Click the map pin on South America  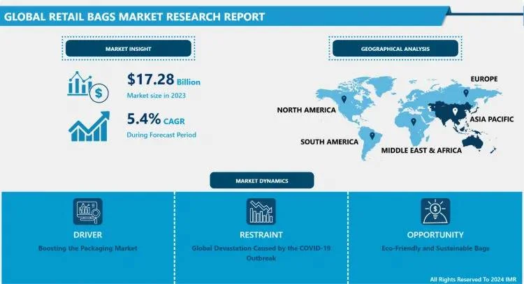(372, 135)
